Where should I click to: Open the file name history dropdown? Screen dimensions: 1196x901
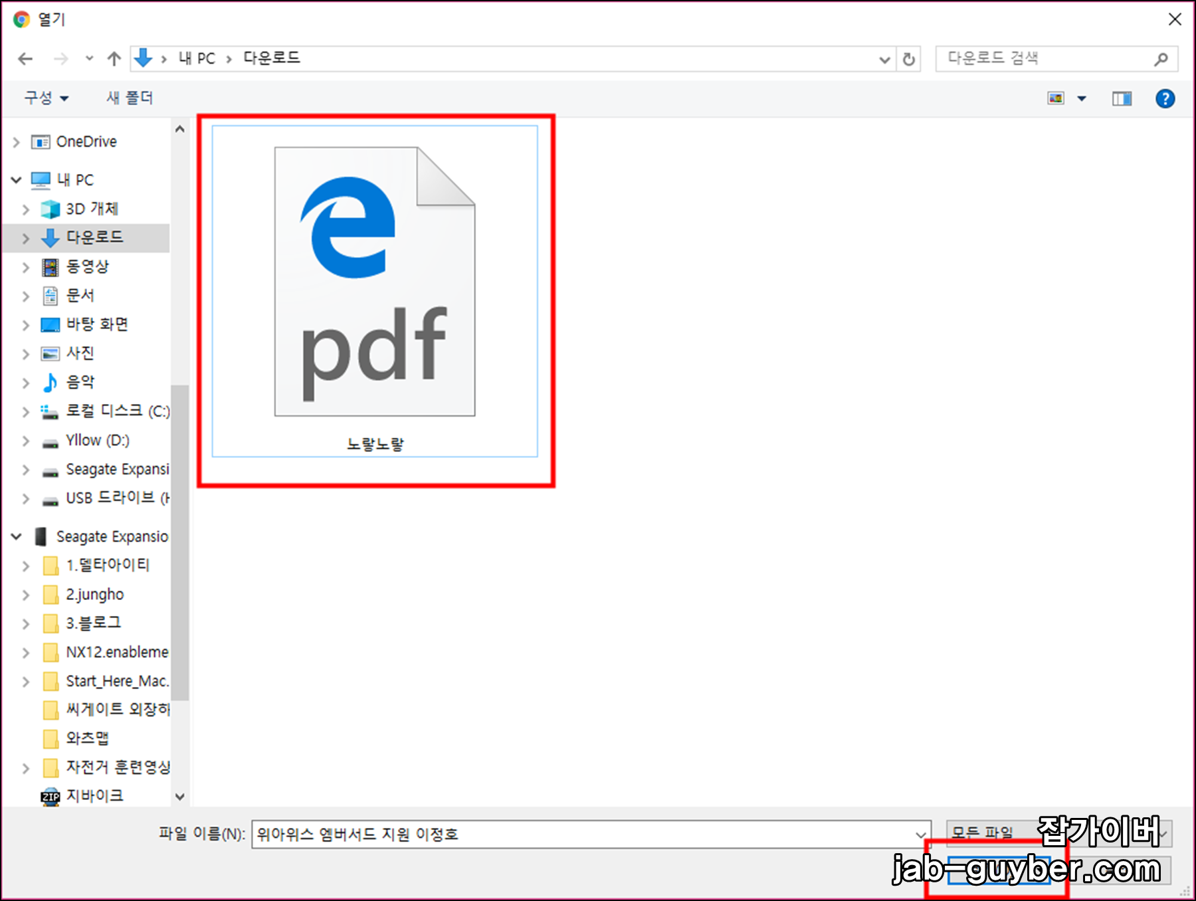[x=920, y=835]
